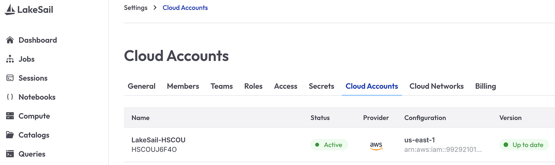Select the Access tab
The image size is (555, 165).
point(286,86)
